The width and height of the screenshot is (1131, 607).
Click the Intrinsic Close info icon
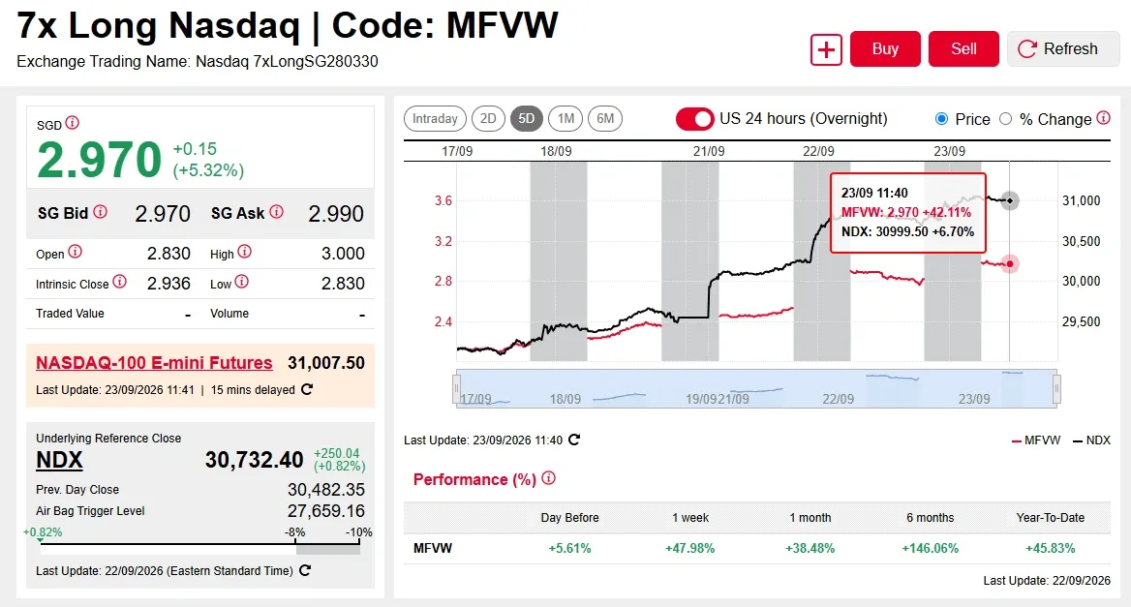point(120,282)
